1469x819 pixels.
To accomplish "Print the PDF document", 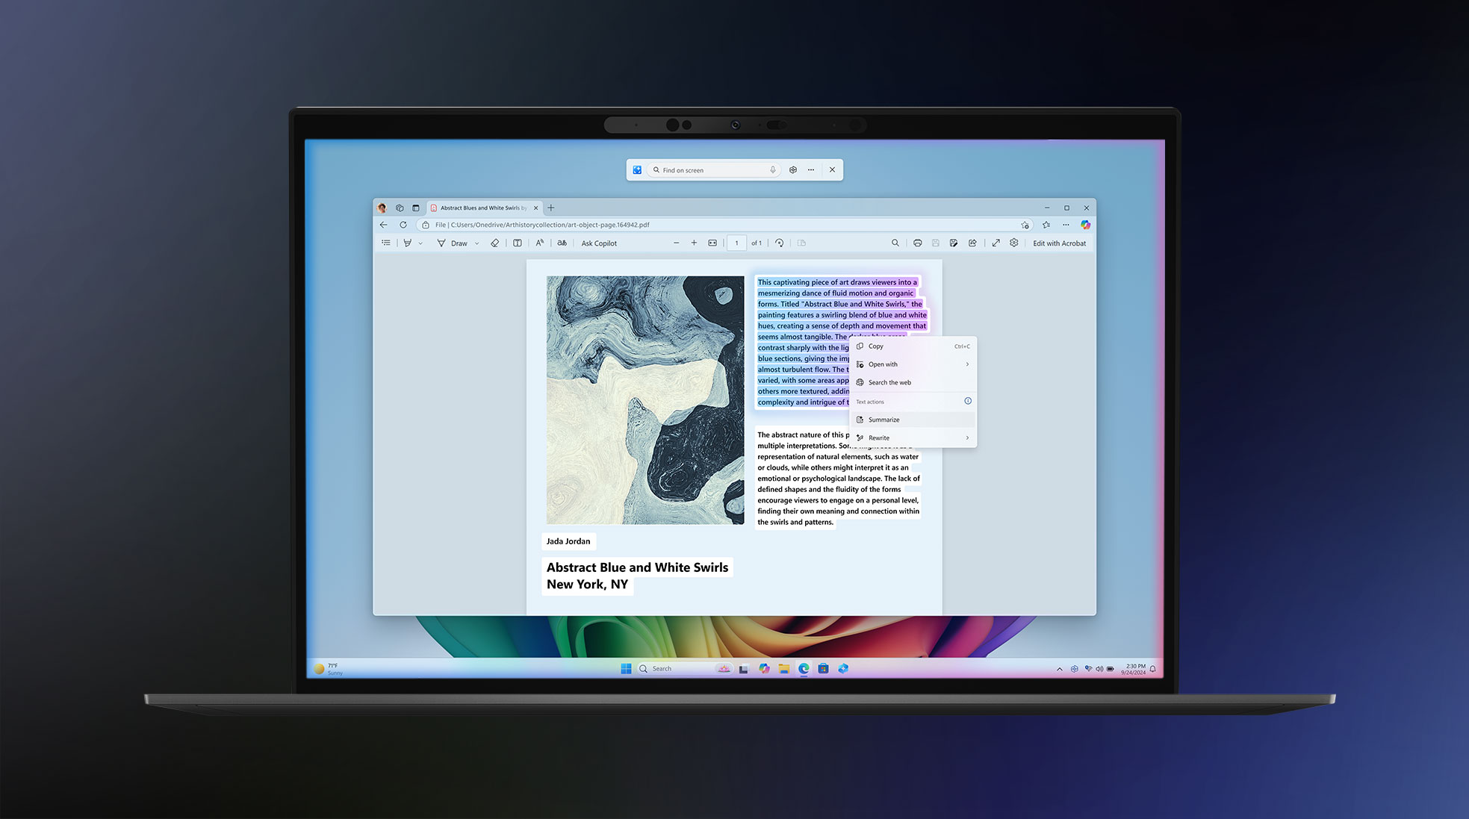I will coord(918,243).
